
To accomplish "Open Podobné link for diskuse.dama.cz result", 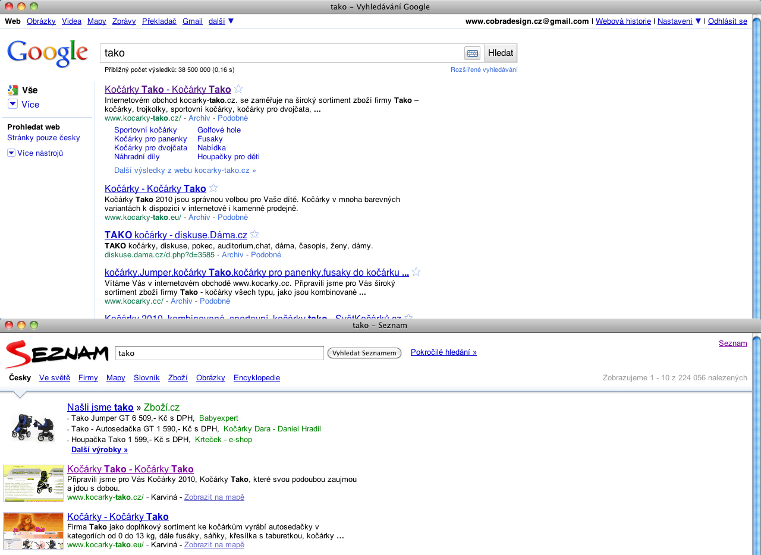I will tap(266, 254).
